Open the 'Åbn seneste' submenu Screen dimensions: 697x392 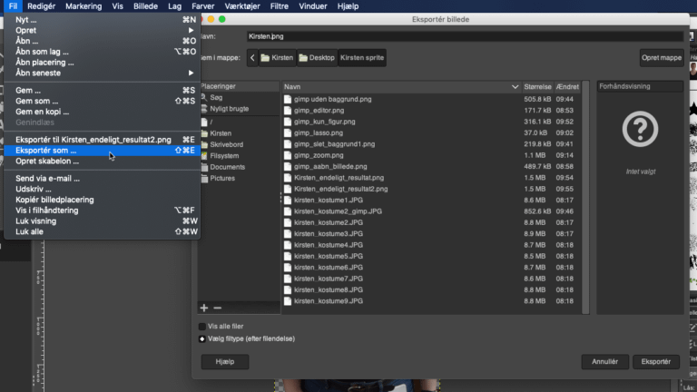point(102,73)
